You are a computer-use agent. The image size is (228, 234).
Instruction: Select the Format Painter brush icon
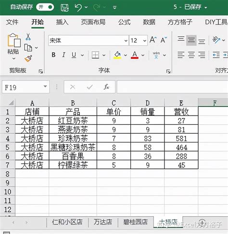(x=28, y=58)
